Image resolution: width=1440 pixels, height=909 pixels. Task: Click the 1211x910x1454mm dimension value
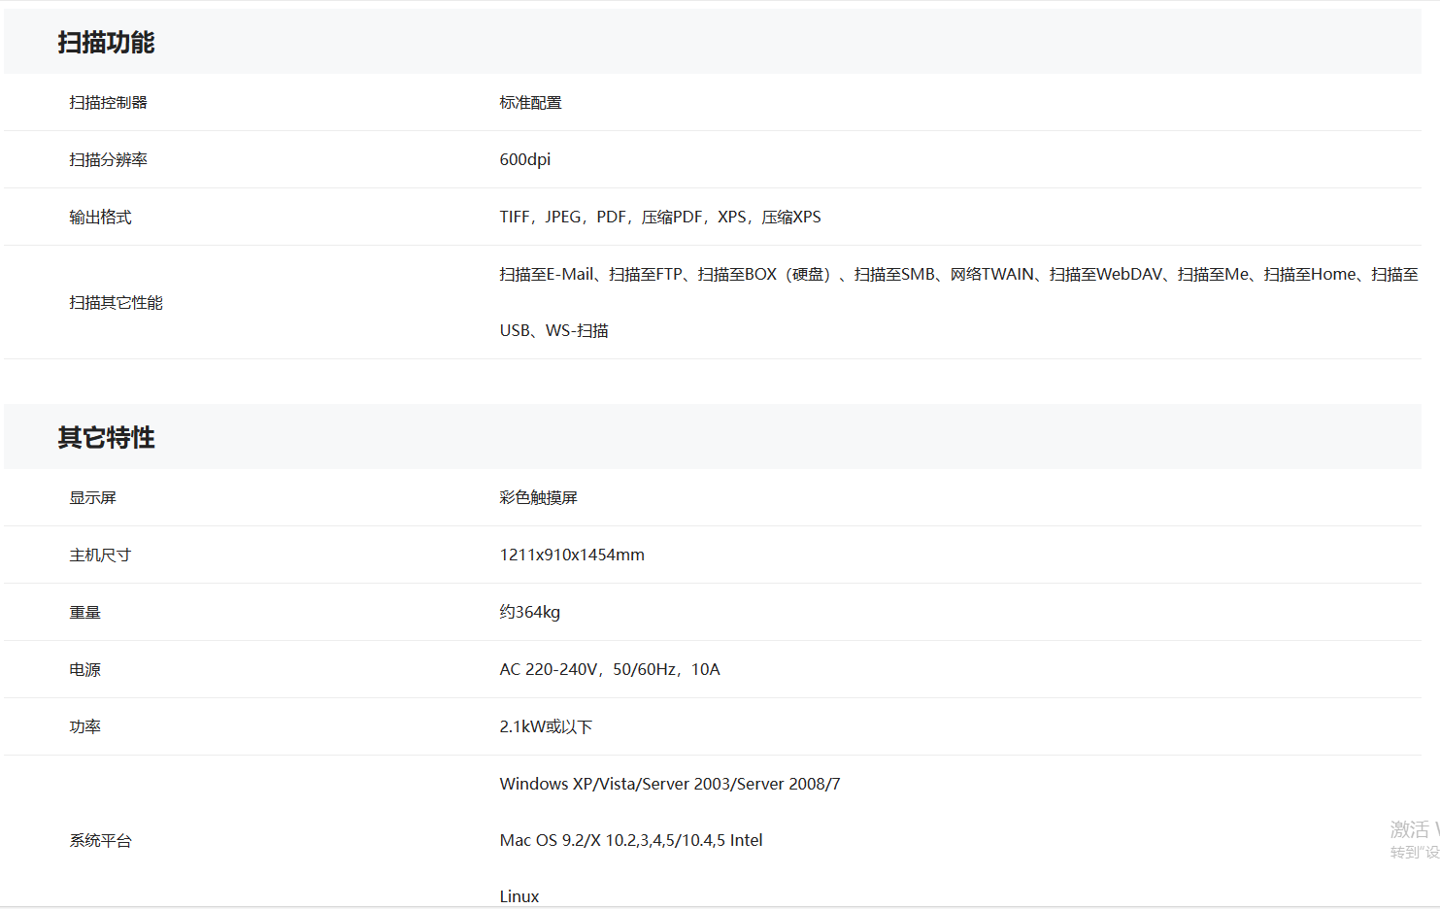[571, 555]
